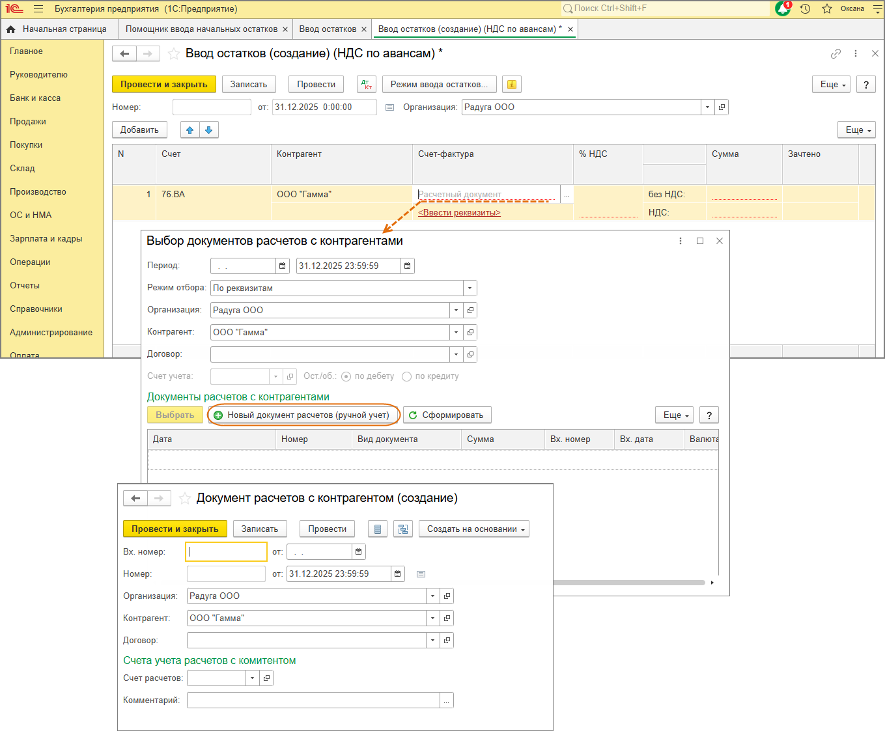The height and width of the screenshot is (733, 885).
Task: Expand Организация dropdown in Ввод остатков header
Action: [x=708, y=107]
